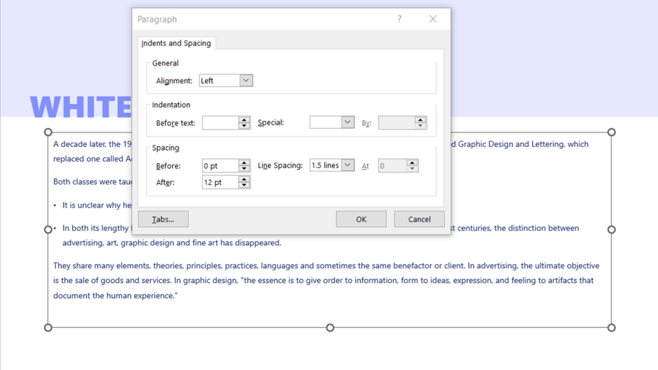Raise the After spacing with up arrow
The width and height of the screenshot is (658, 370).
coord(244,179)
